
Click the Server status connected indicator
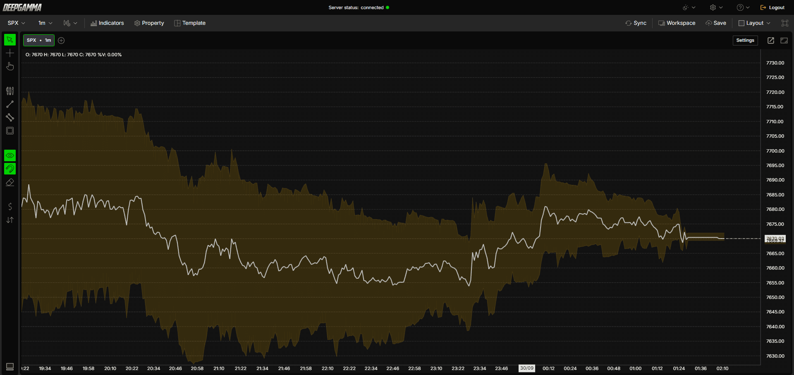(359, 7)
